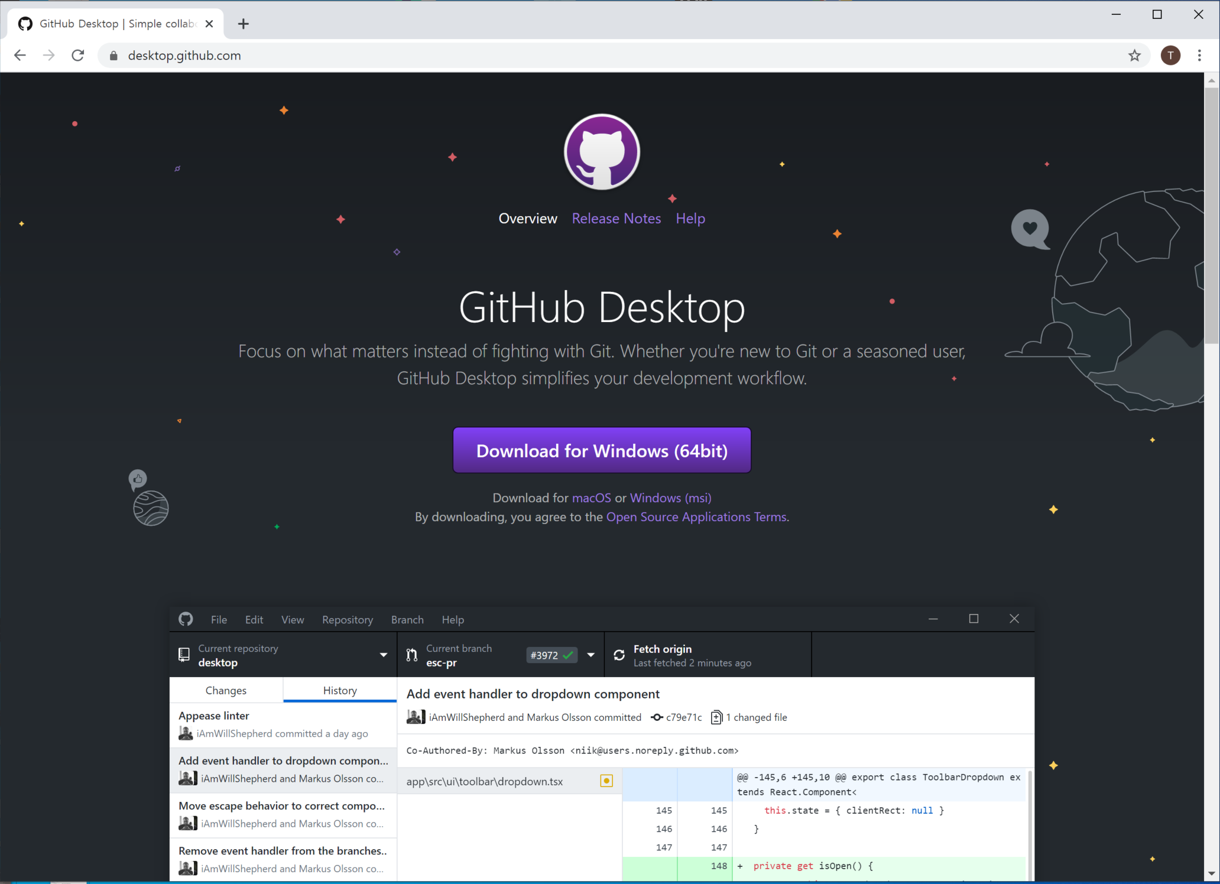The height and width of the screenshot is (884, 1220).
Task: Click the Co-Authored-By commit message line
Action: pyautogui.click(x=572, y=750)
